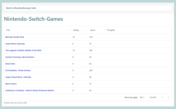The image size is (176, 109).
Task: Go back to BrandonDuong's Lists
Action: (21, 8)
